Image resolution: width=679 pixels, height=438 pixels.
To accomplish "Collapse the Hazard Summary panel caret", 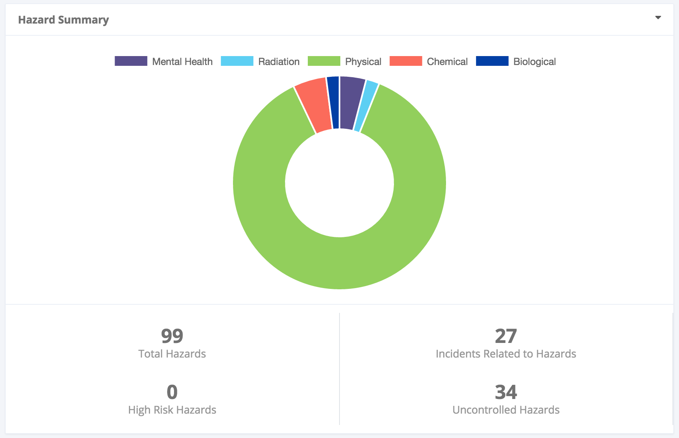I will click(658, 18).
